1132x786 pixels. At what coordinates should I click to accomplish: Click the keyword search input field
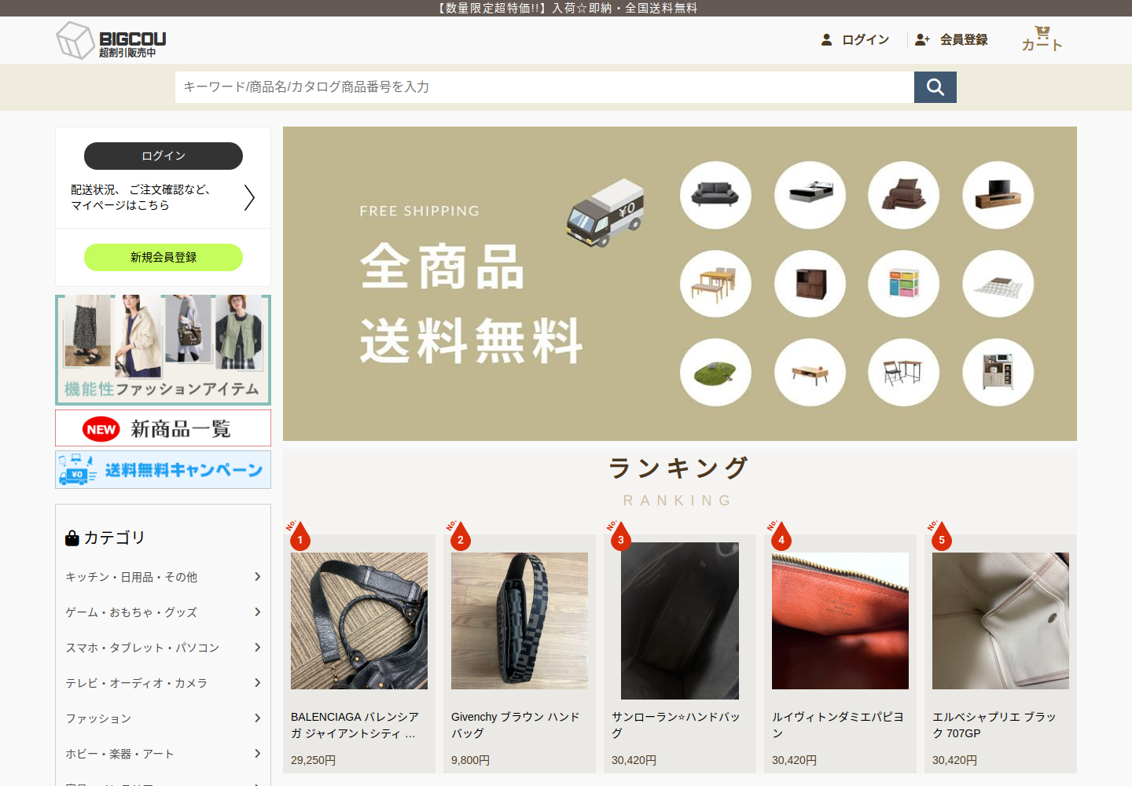(x=545, y=87)
